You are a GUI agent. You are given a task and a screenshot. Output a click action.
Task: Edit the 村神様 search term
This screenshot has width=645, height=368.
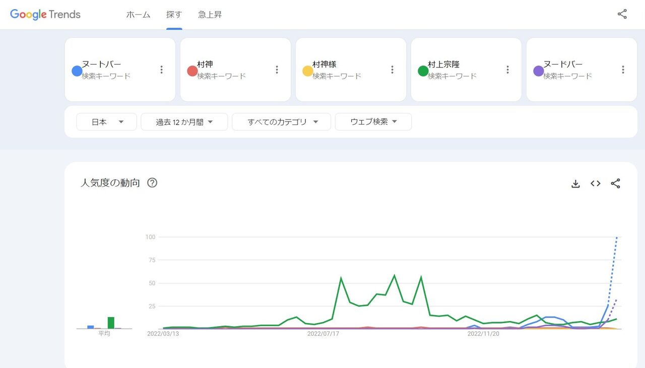coord(325,65)
